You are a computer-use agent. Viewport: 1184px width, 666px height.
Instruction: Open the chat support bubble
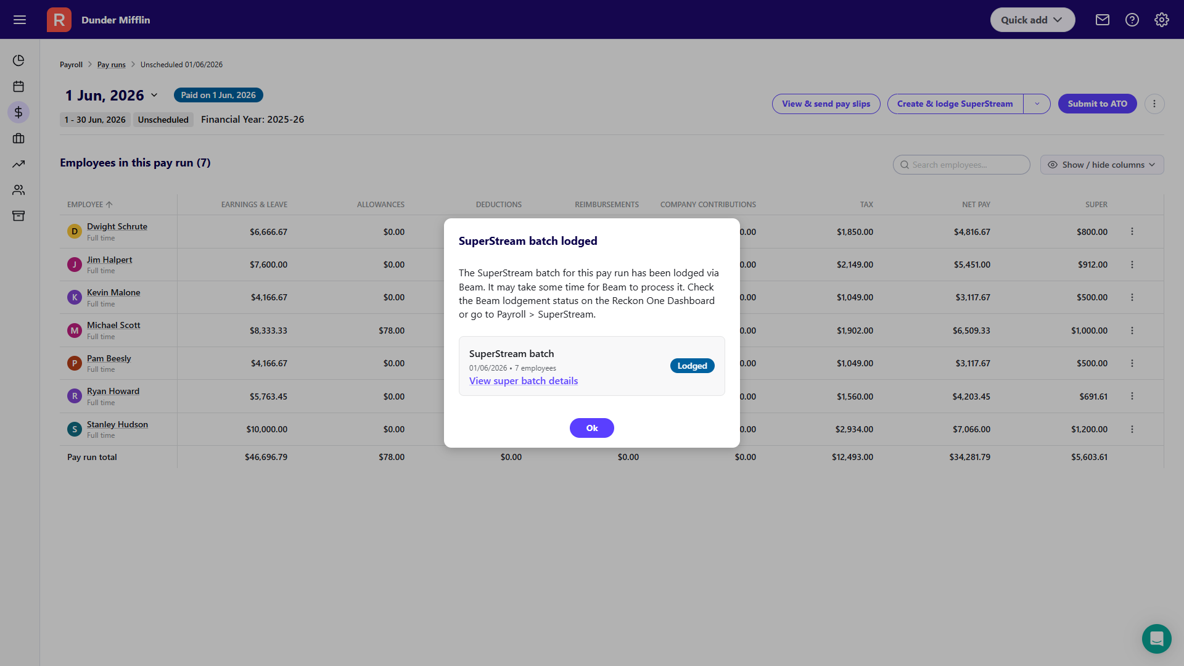[x=1156, y=638]
